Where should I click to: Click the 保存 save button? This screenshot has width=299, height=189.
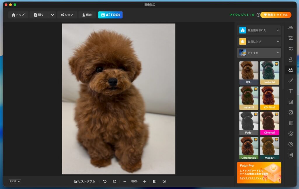coord(87,15)
